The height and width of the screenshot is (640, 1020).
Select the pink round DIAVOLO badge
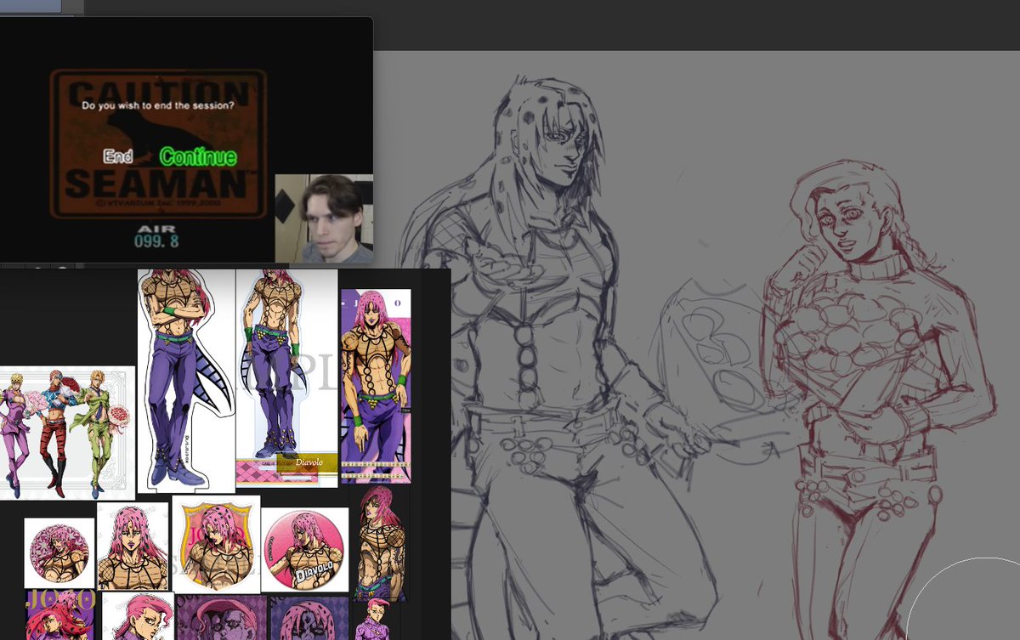(304, 549)
